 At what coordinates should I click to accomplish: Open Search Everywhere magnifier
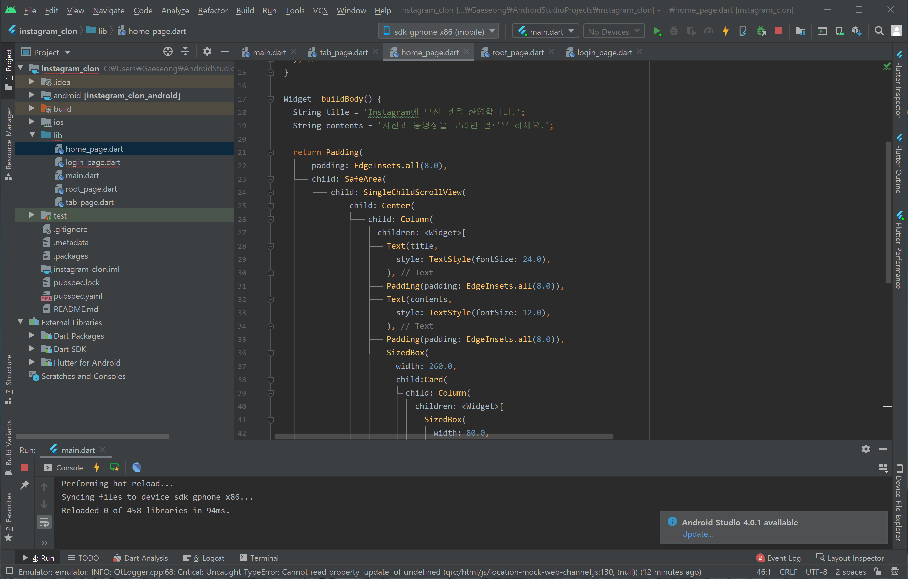tap(879, 31)
